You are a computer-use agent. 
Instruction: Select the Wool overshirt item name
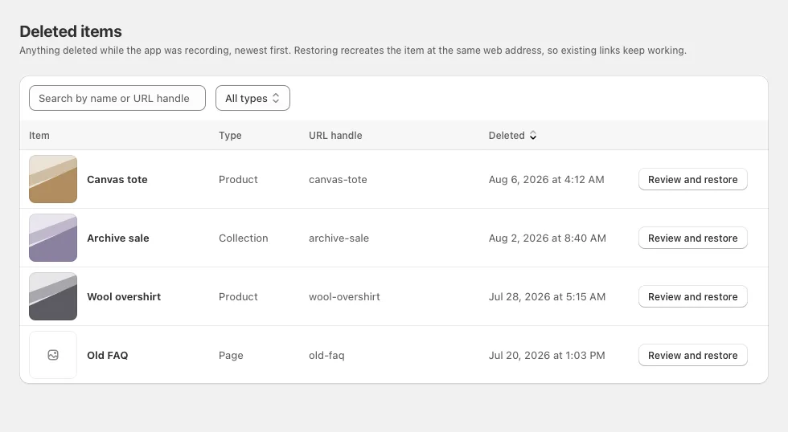point(124,297)
